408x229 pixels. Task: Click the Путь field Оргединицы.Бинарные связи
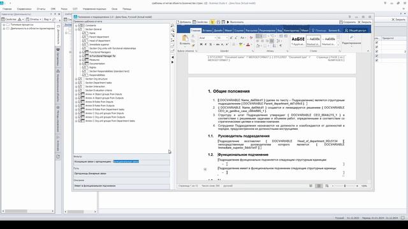(122, 174)
